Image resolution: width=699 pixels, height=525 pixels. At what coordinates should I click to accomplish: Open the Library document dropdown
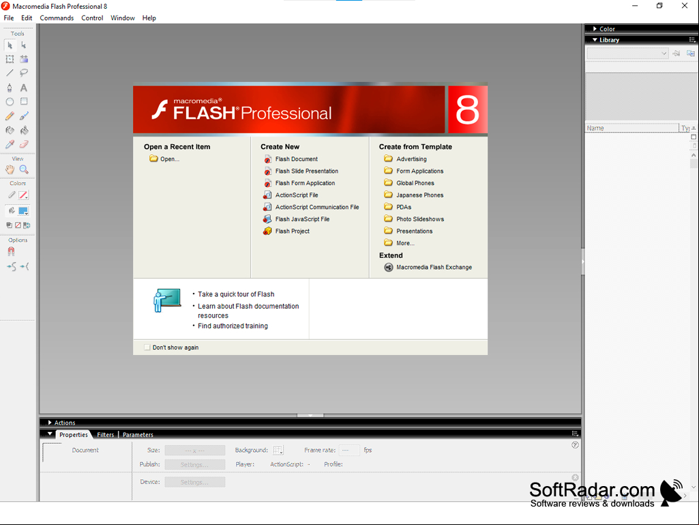tap(627, 53)
